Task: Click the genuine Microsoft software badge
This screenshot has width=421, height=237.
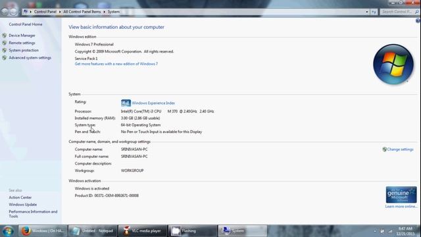Action: [x=401, y=195]
